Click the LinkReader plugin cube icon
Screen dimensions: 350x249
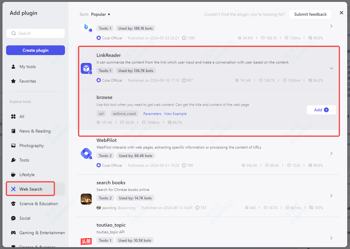pos(86,68)
